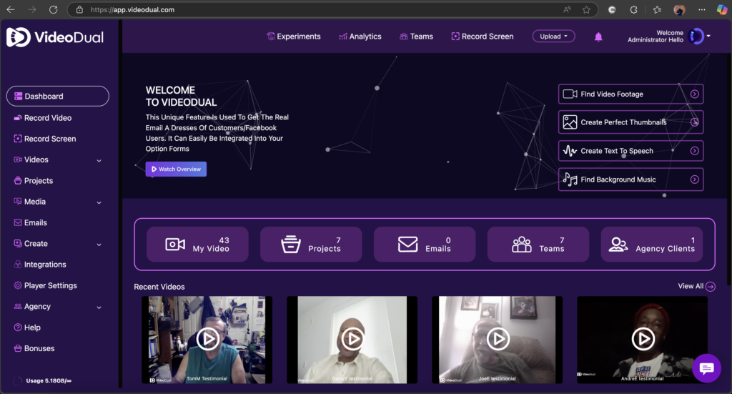Open browser favorites list icon
The image size is (732, 394).
tap(658, 9)
